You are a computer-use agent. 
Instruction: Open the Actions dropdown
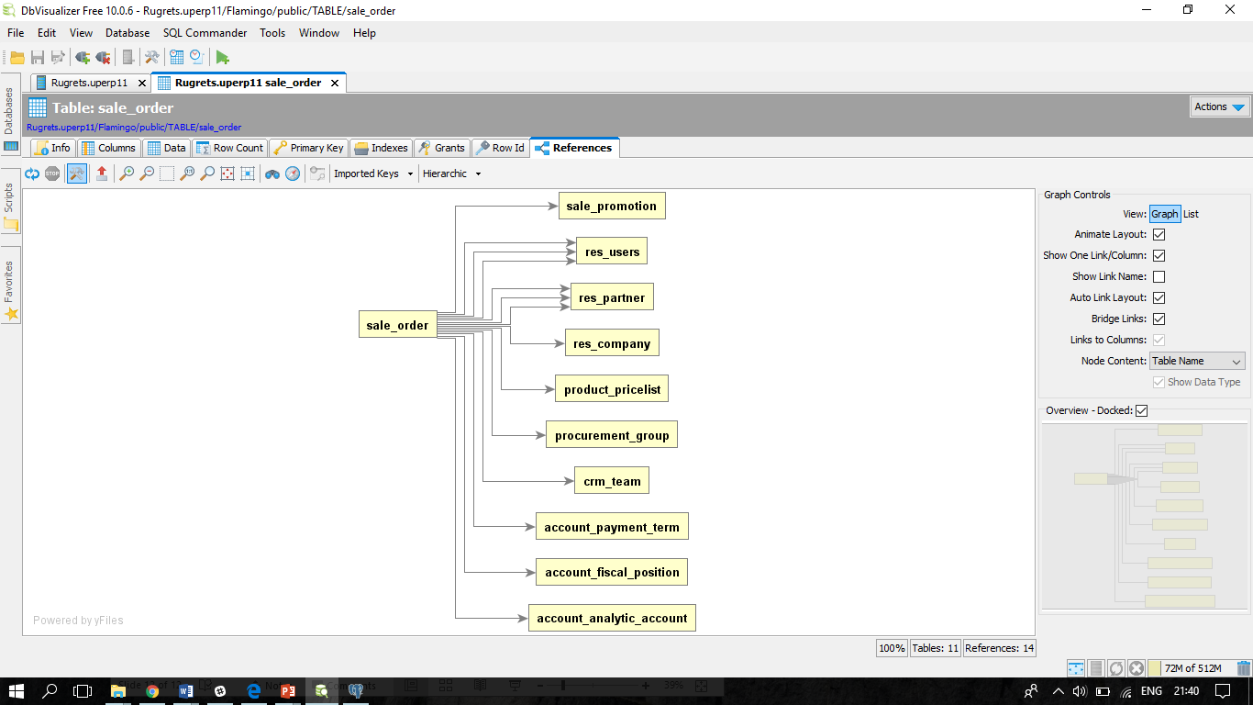(x=1220, y=107)
